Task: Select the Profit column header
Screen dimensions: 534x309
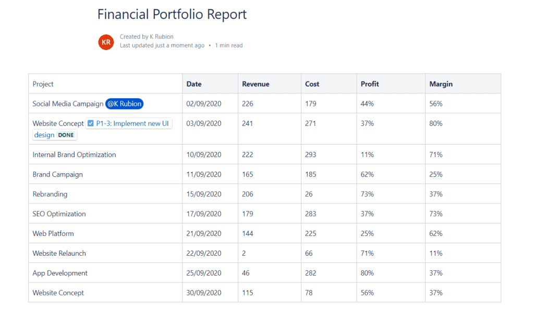Action: (370, 84)
